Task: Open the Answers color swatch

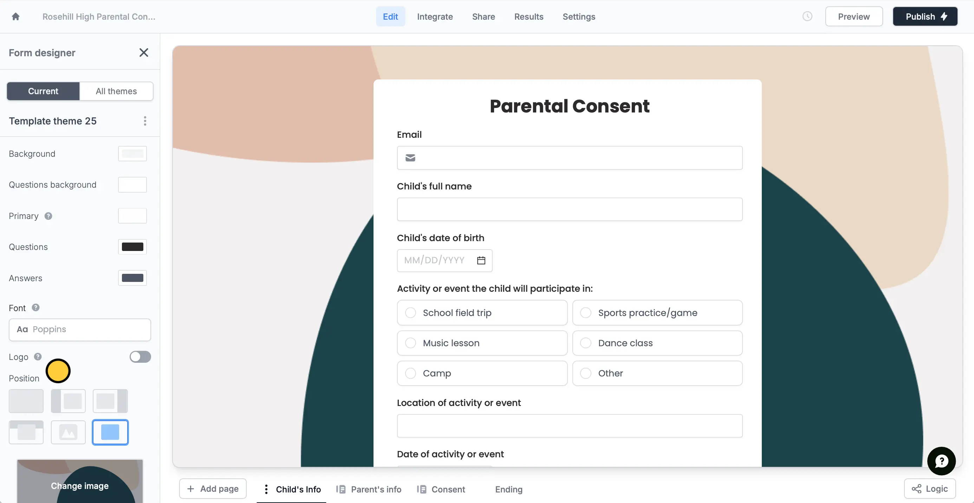Action: pyautogui.click(x=132, y=278)
